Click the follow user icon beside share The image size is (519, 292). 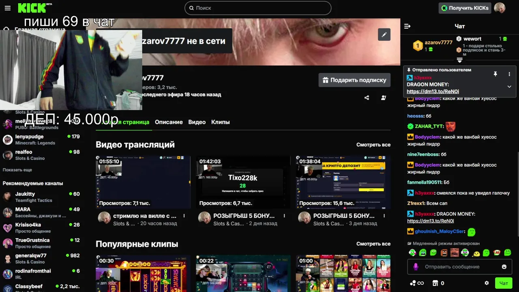click(x=384, y=98)
